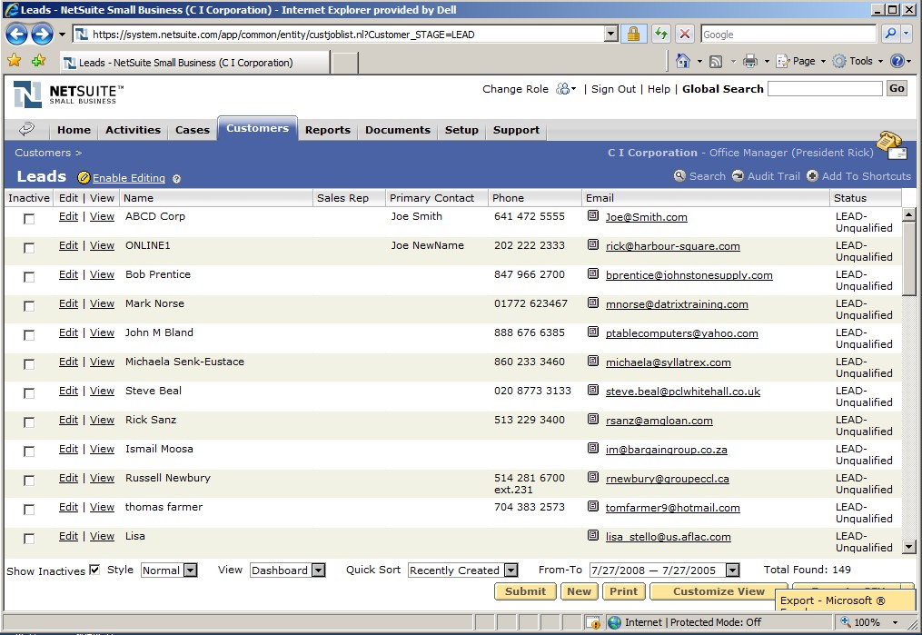Click the email icon beside michaela@syllatrex.com
Viewport: 922px width, 635px height.
click(592, 361)
